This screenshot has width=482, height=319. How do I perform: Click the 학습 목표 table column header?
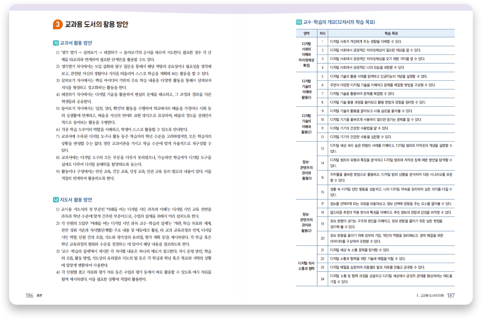coord(391,33)
